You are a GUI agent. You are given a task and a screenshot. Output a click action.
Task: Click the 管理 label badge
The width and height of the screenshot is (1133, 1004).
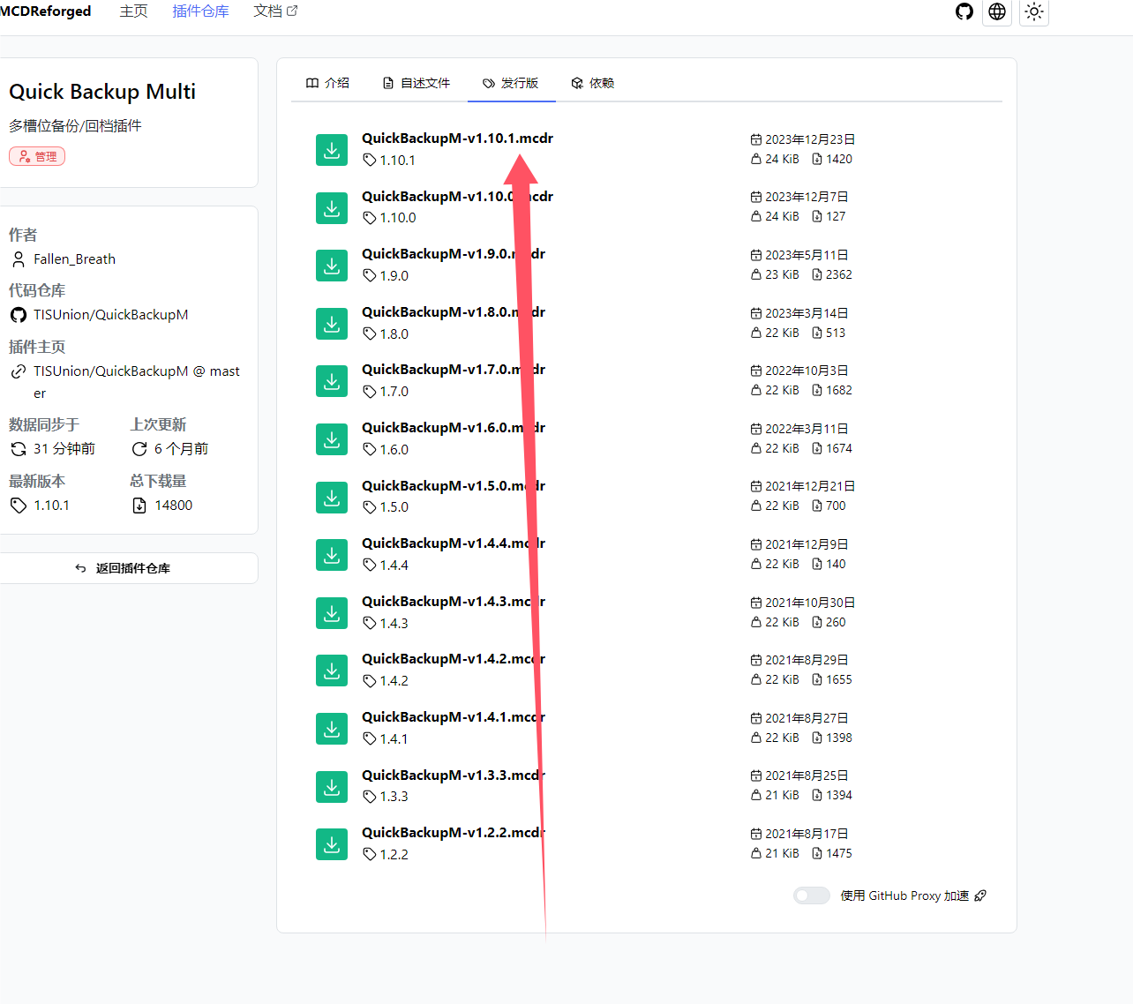coord(37,156)
